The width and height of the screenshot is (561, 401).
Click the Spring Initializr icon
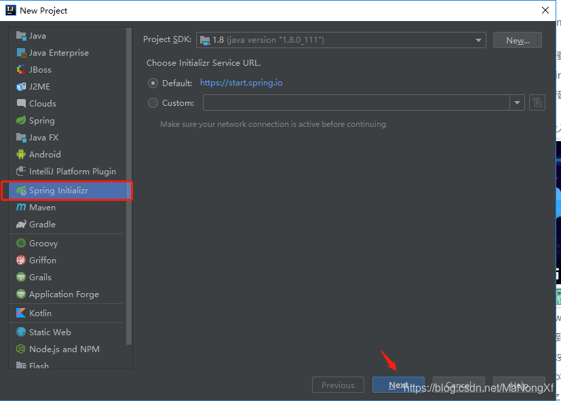(21, 191)
